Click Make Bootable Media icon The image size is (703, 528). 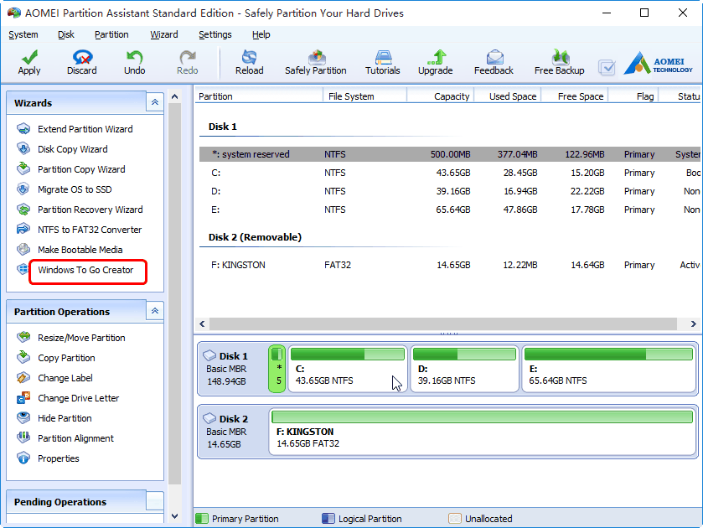23,250
